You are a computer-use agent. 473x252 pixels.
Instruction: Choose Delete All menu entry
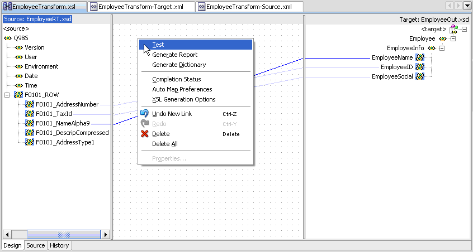196,144
